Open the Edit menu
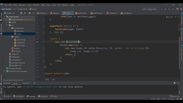Image resolution: width=183 pixels, height=103 pixels. click(10, 5)
